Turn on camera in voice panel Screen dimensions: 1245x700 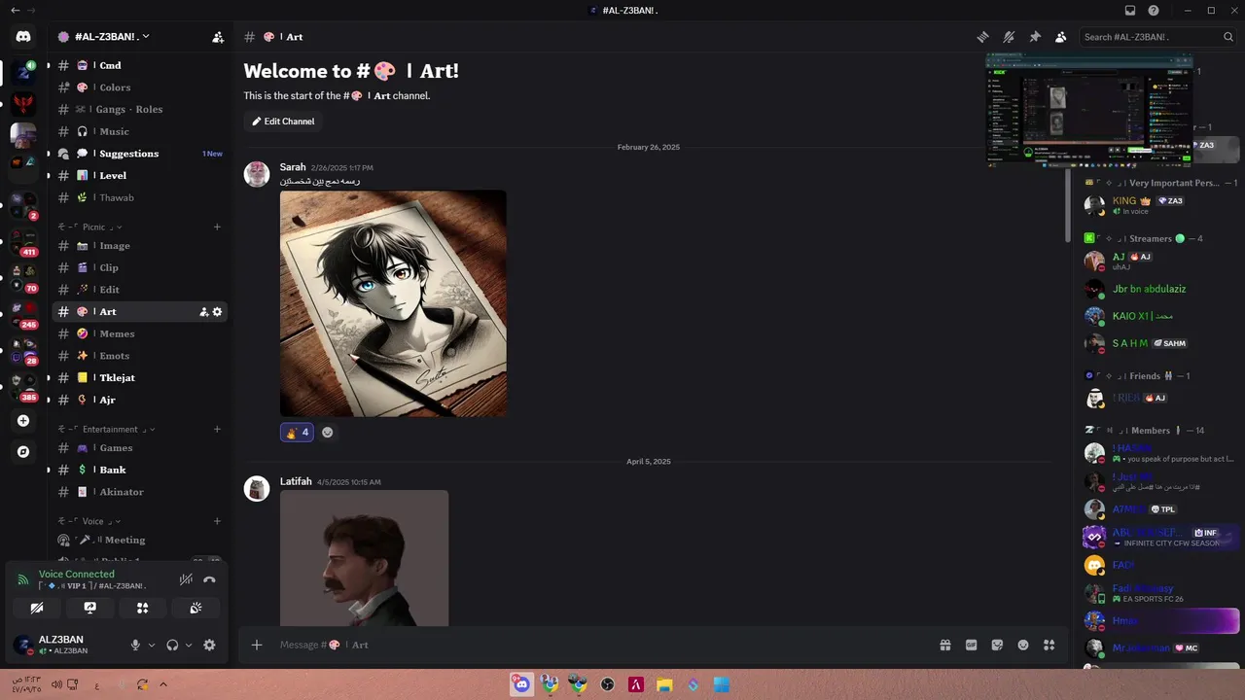[37, 608]
